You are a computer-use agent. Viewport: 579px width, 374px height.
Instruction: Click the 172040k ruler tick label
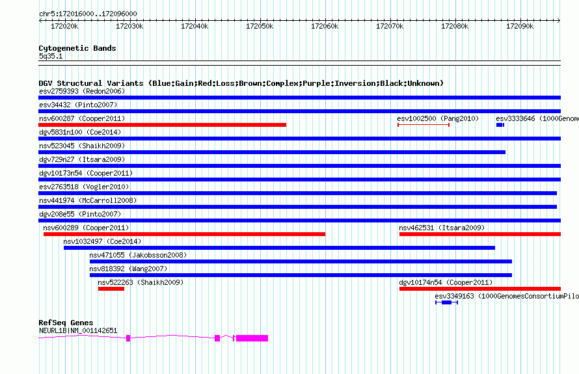[x=195, y=27]
